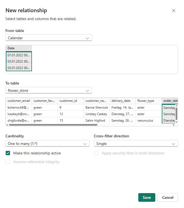Cancel the relationship dialog

[167, 197]
